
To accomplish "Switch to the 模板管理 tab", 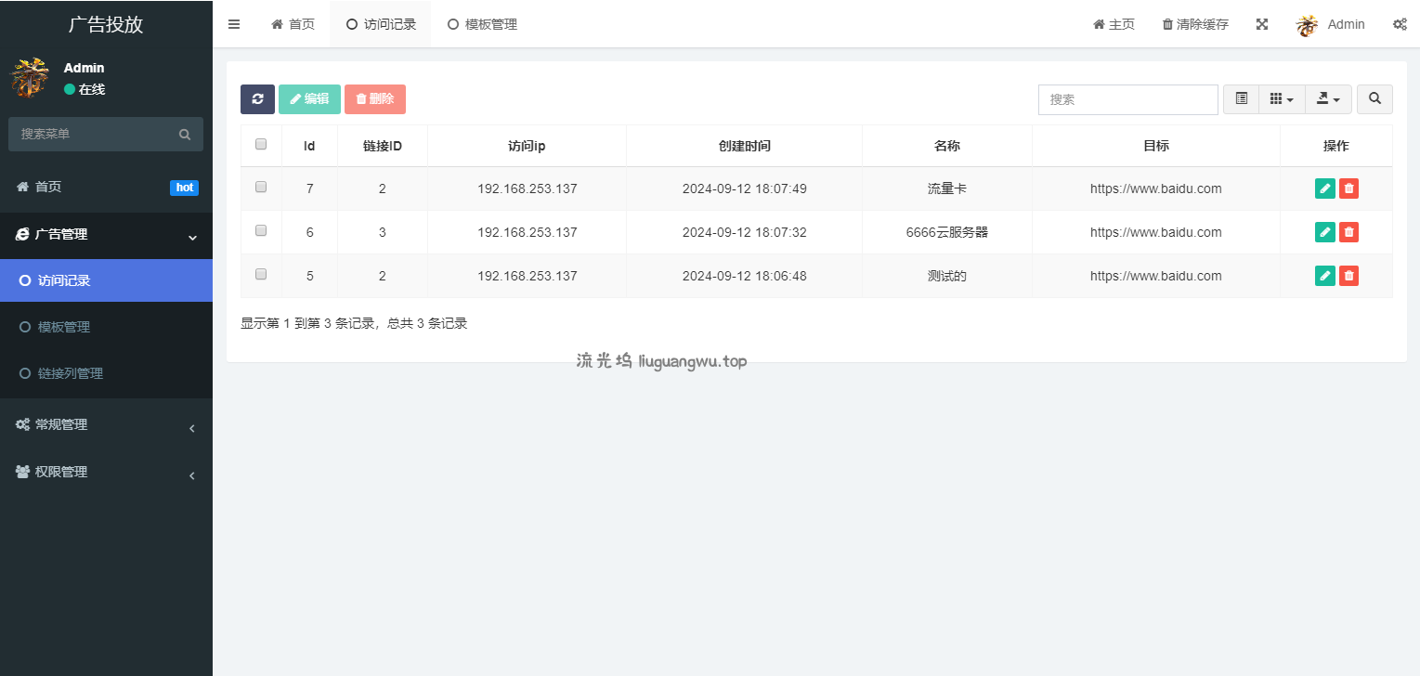I will (482, 24).
